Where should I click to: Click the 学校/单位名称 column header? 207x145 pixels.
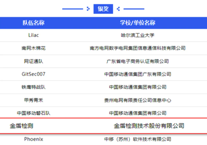pyautogui.click(x=137, y=23)
